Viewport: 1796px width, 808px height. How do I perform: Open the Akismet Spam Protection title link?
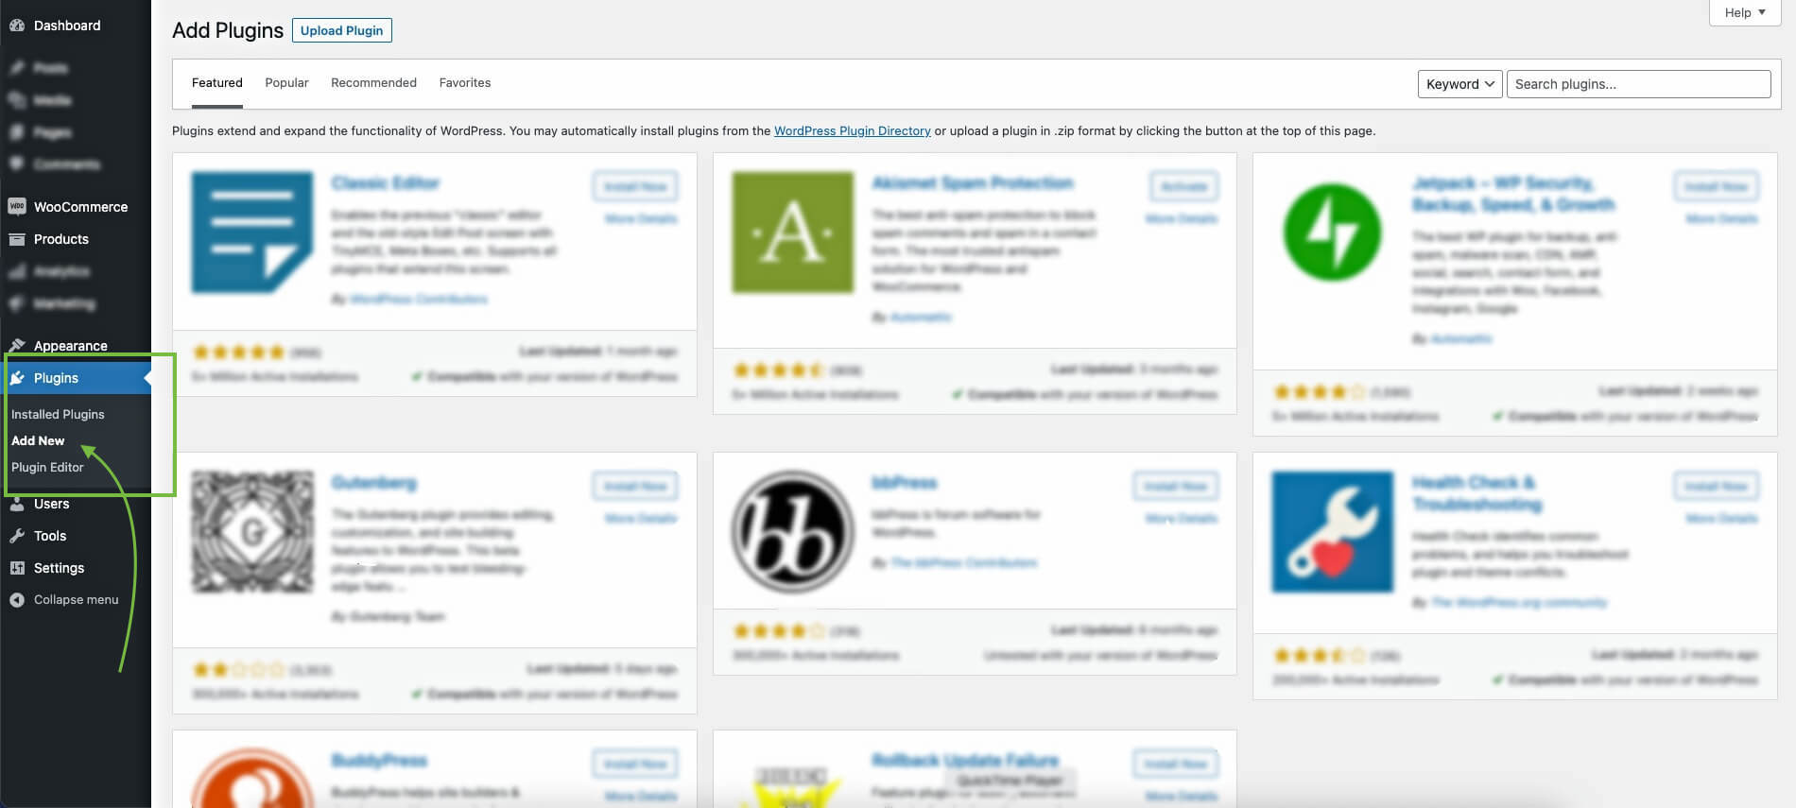(973, 183)
